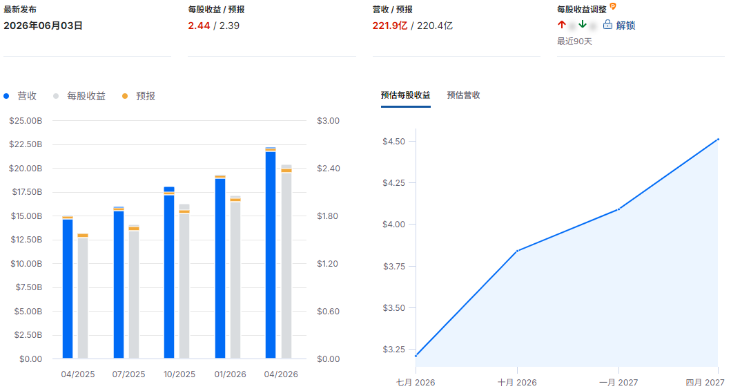The image size is (731, 391).
Task: Click the 十月 2026 data point on forecast line
Action: pos(517,251)
